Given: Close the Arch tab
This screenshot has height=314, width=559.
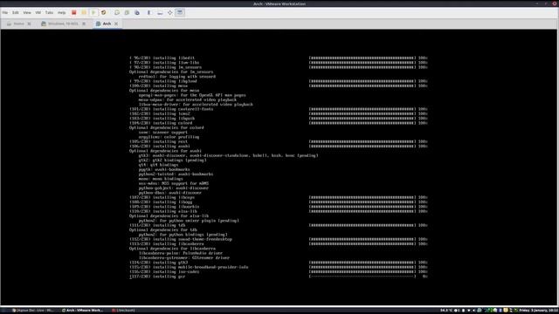Looking at the screenshot, I should pos(116,24).
